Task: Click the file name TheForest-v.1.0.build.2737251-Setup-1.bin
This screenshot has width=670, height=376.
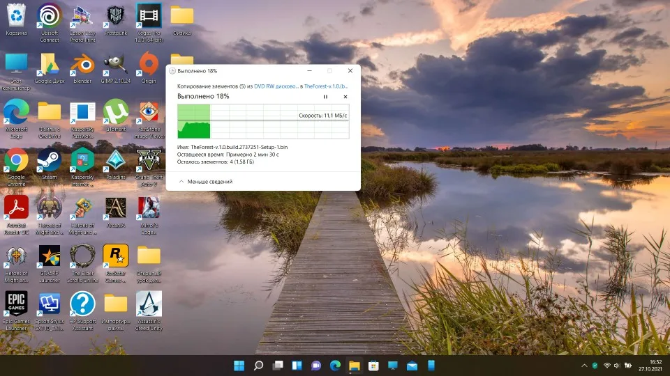Action: 239,147
